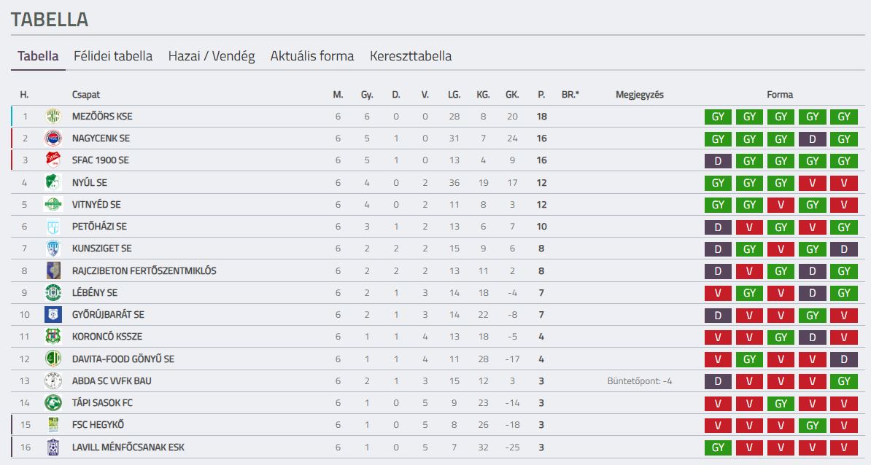
Task: Click the Lébény SE club crest
Action: tap(53, 292)
